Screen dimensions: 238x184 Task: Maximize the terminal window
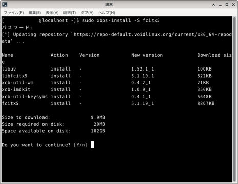[x=227, y=5]
